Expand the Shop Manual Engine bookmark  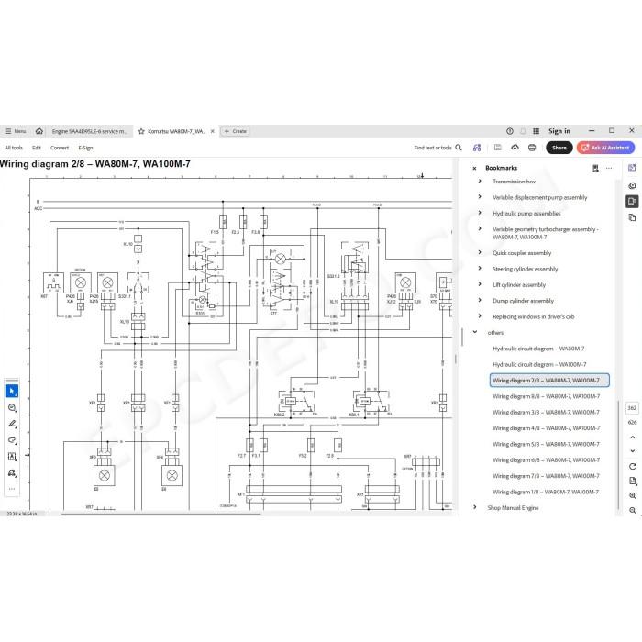[x=475, y=507]
